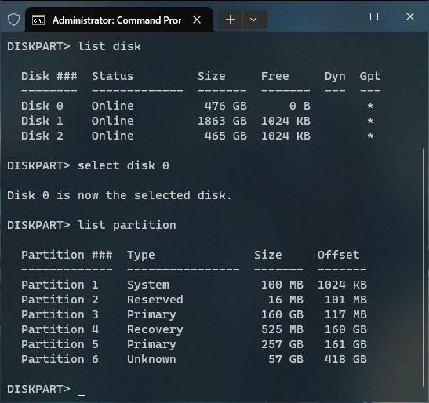Click the Command Prompt tab icon

pyautogui.click(x=38, y=20)
